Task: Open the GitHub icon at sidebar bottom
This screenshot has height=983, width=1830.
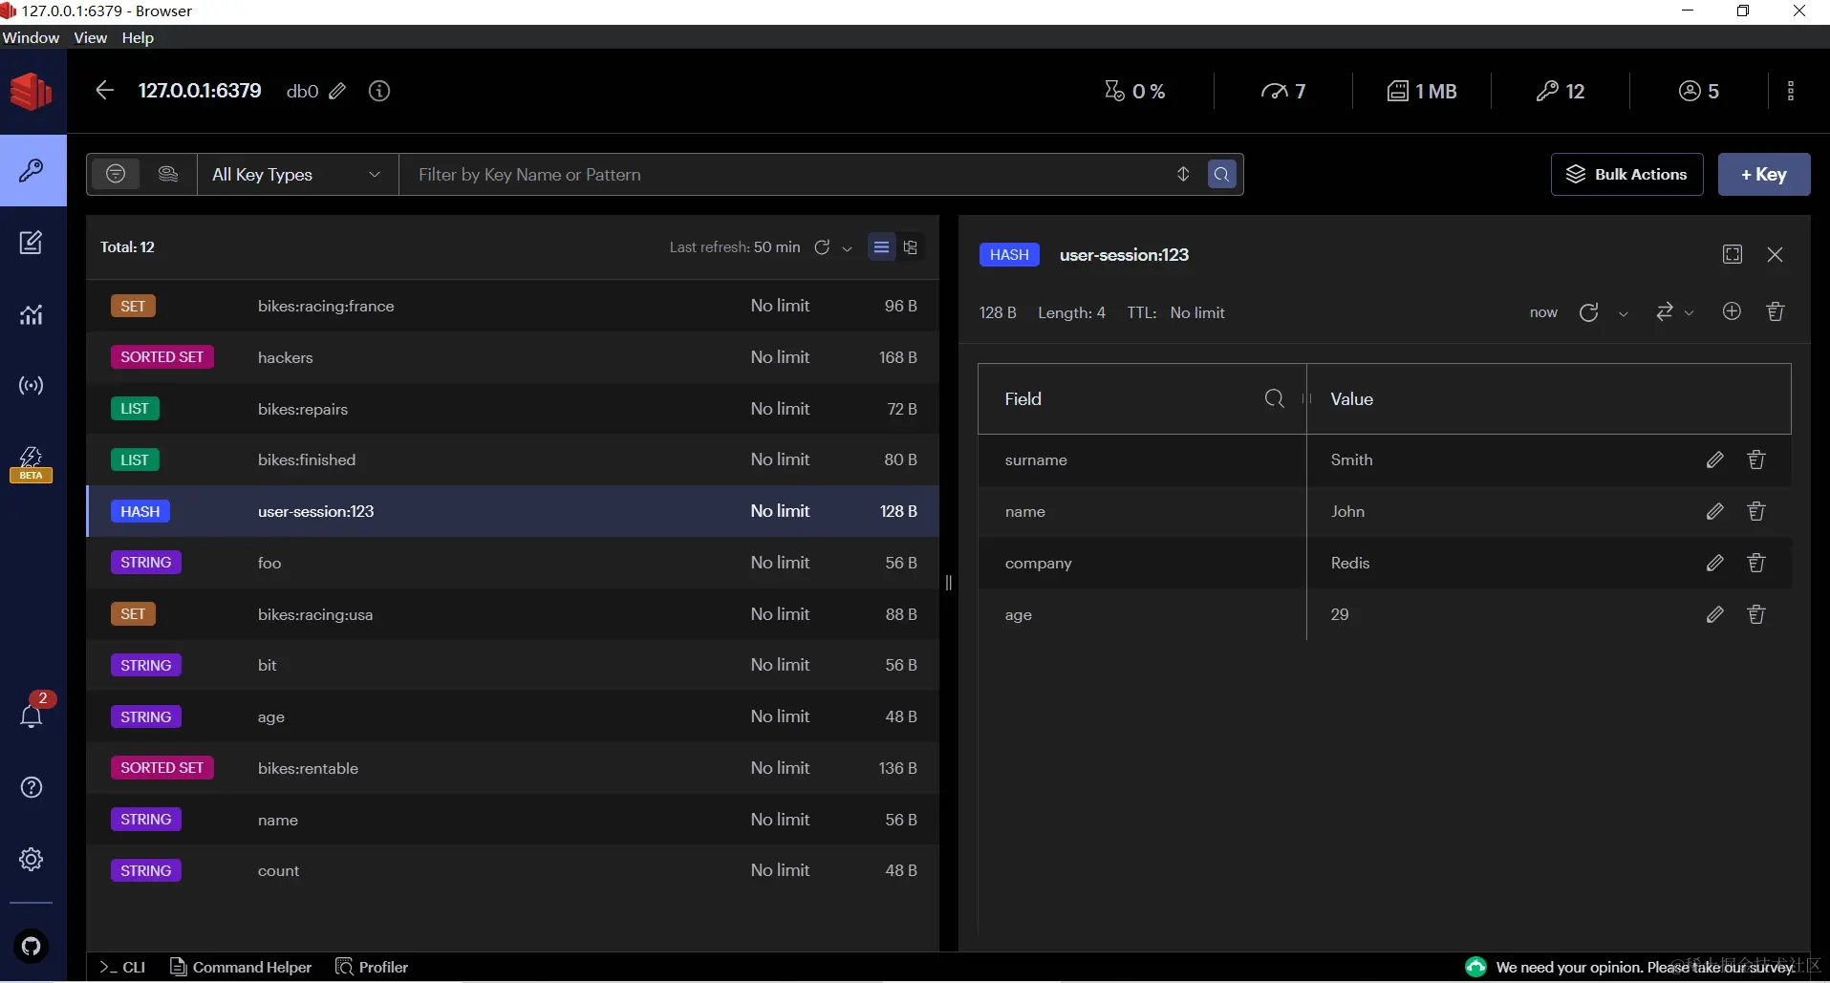Action: pyautogui.click(x=32, y=947)
